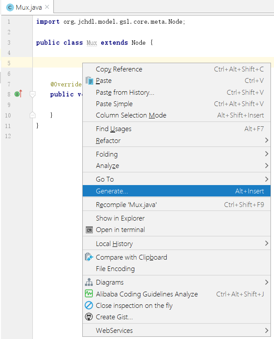Select Open in terminal entry

[x=176, y=230]
